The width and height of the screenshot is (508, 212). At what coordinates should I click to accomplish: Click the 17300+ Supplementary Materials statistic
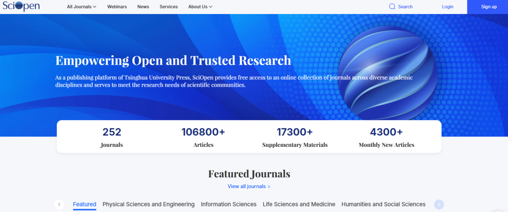click(295, 137)
